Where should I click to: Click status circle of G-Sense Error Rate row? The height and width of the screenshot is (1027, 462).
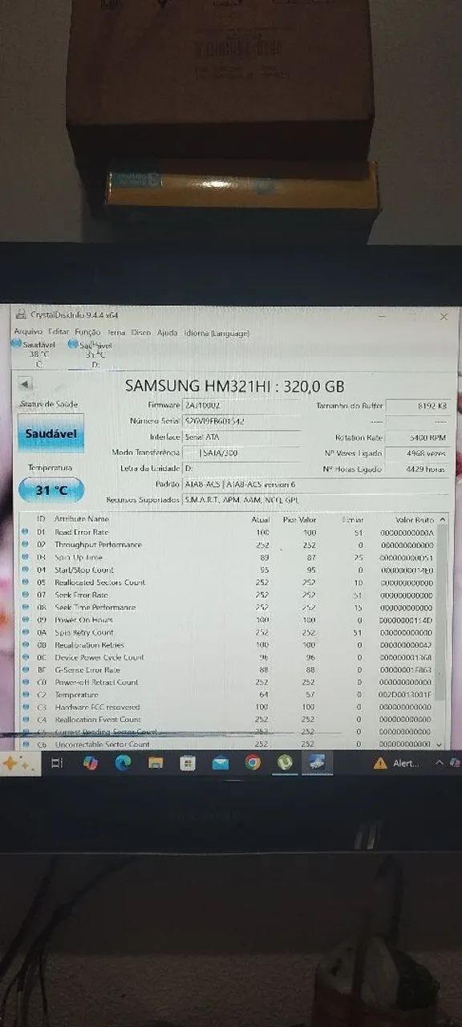click(x=24, y=669)
